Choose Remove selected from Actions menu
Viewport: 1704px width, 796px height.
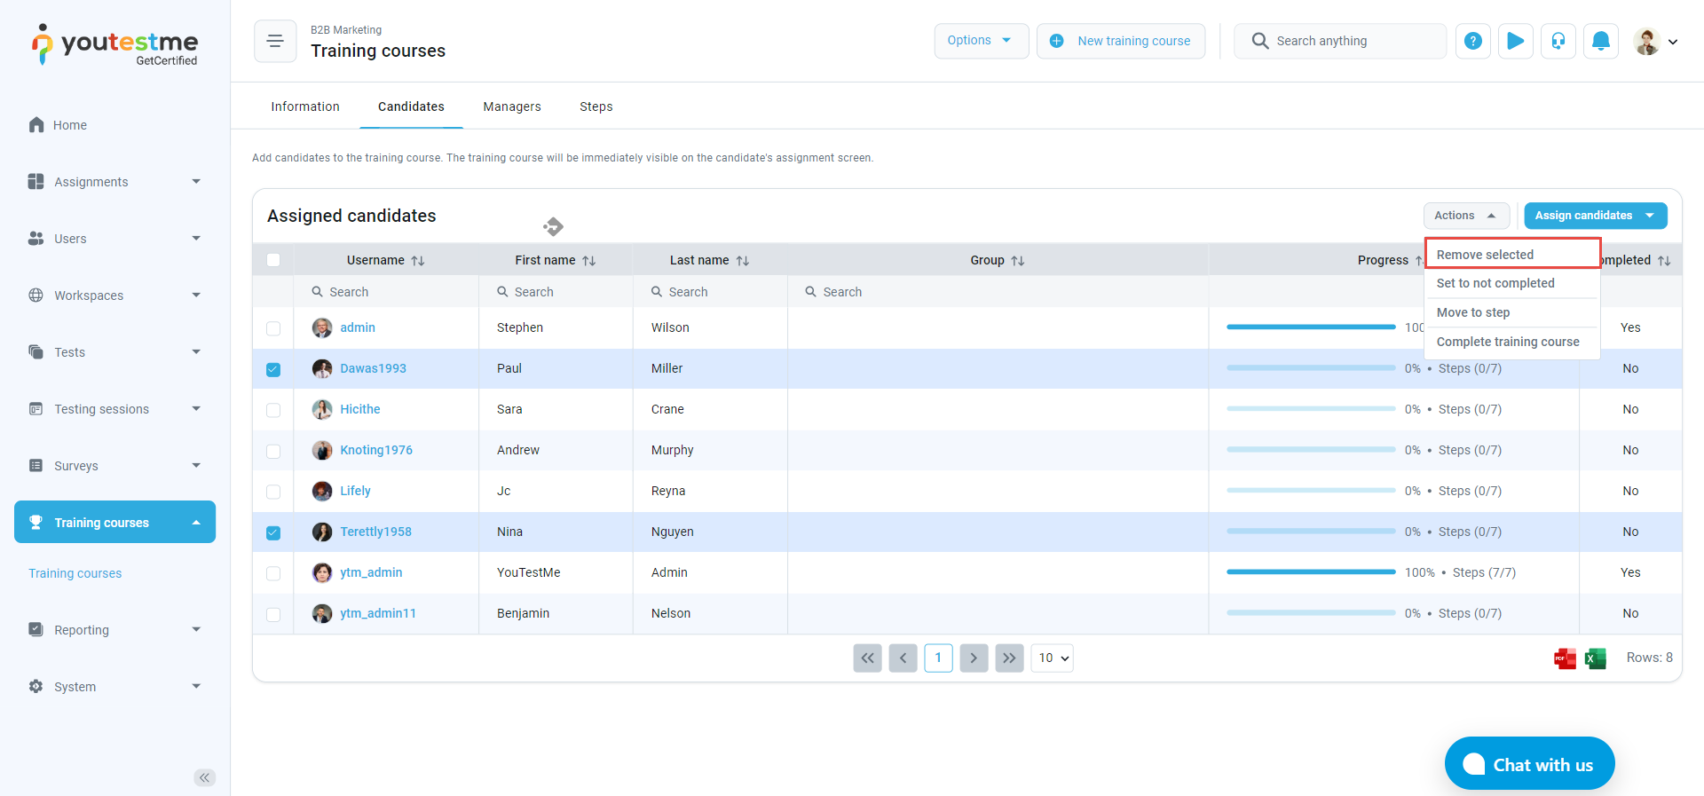(x=1485, y=255)
